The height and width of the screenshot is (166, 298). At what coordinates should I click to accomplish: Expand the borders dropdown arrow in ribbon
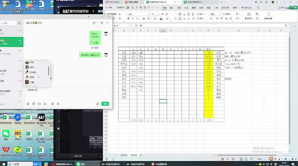(x=151, y=19)
